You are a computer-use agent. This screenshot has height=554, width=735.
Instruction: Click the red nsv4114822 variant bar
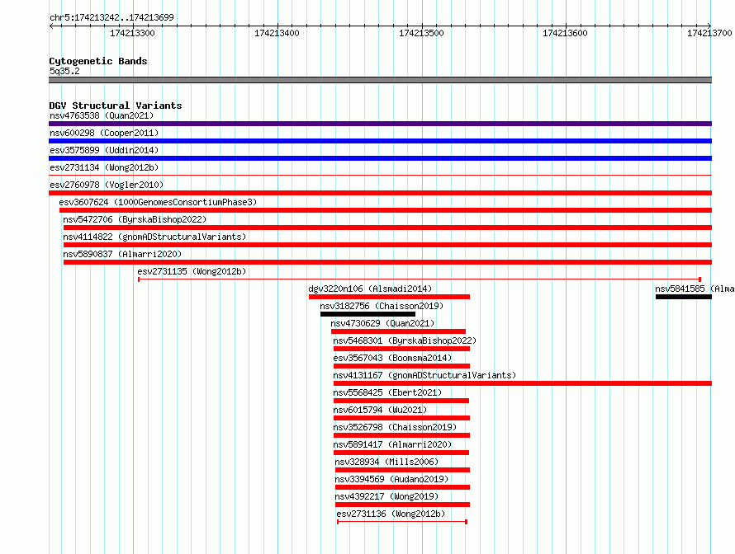click(387, 245)
